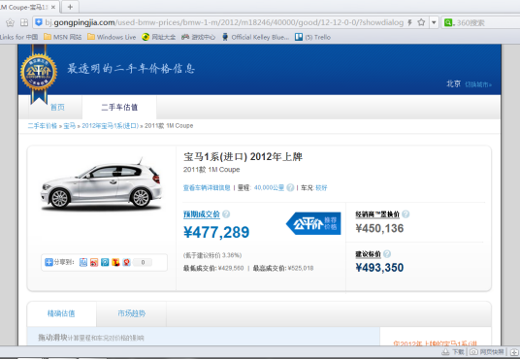Open the Official Kelley Blue bookmark
The height and width of the screenshot is (359, 520).
pyautogui.click(x=255, y=37)
